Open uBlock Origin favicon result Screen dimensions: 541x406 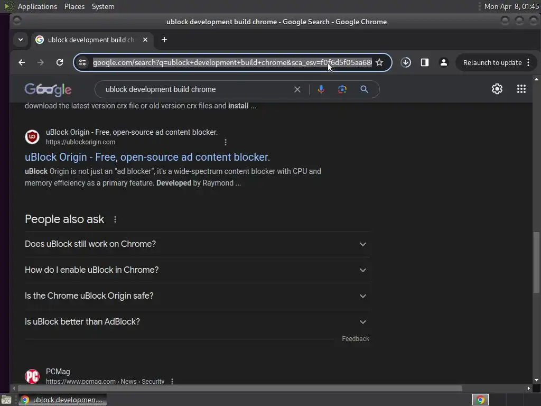point(32,137)
